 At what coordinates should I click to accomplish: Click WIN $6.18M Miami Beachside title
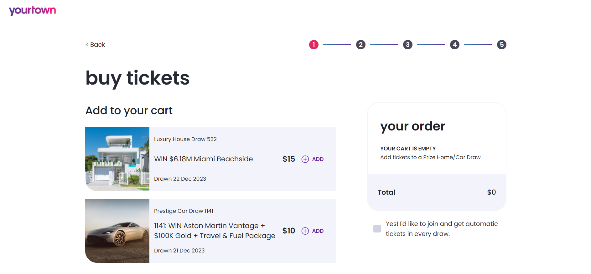point(203,159)
